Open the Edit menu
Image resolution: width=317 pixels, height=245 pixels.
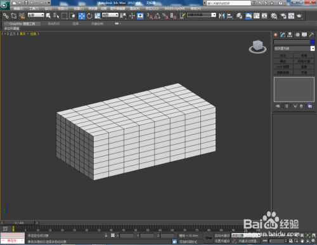[x=18, y=9]
